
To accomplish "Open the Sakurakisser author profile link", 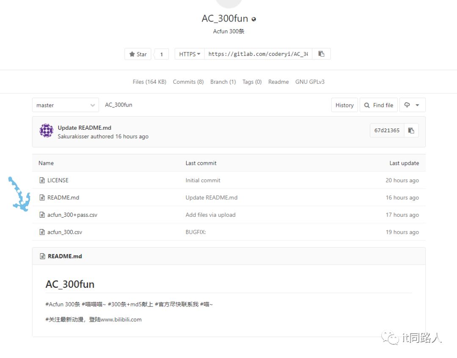I will (x=73, y=137).
